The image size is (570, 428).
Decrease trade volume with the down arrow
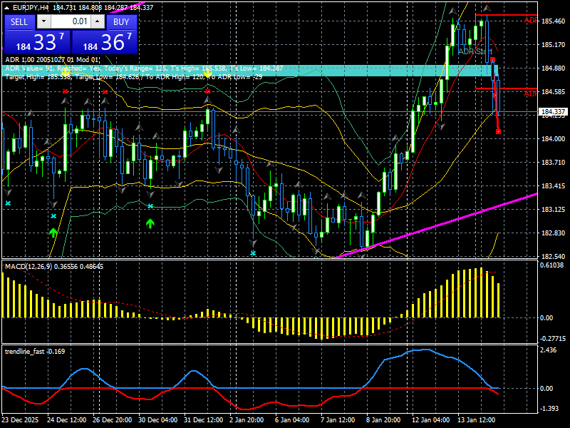click(44, 21)
